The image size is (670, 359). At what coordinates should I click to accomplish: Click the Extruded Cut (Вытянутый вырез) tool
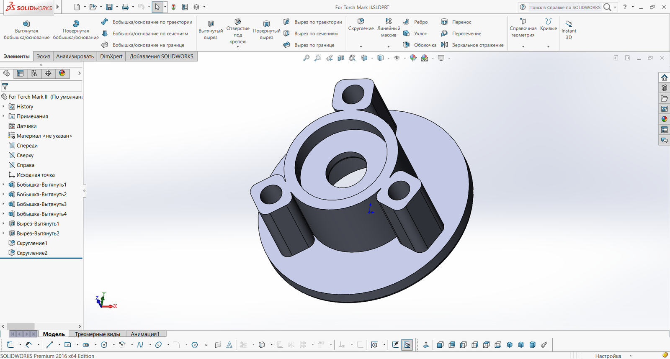tap(211, 24)
